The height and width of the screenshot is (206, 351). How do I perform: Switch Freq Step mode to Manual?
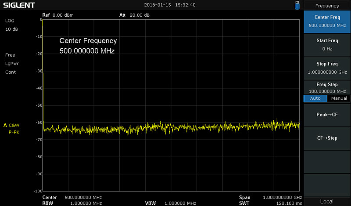click(339, 98)
